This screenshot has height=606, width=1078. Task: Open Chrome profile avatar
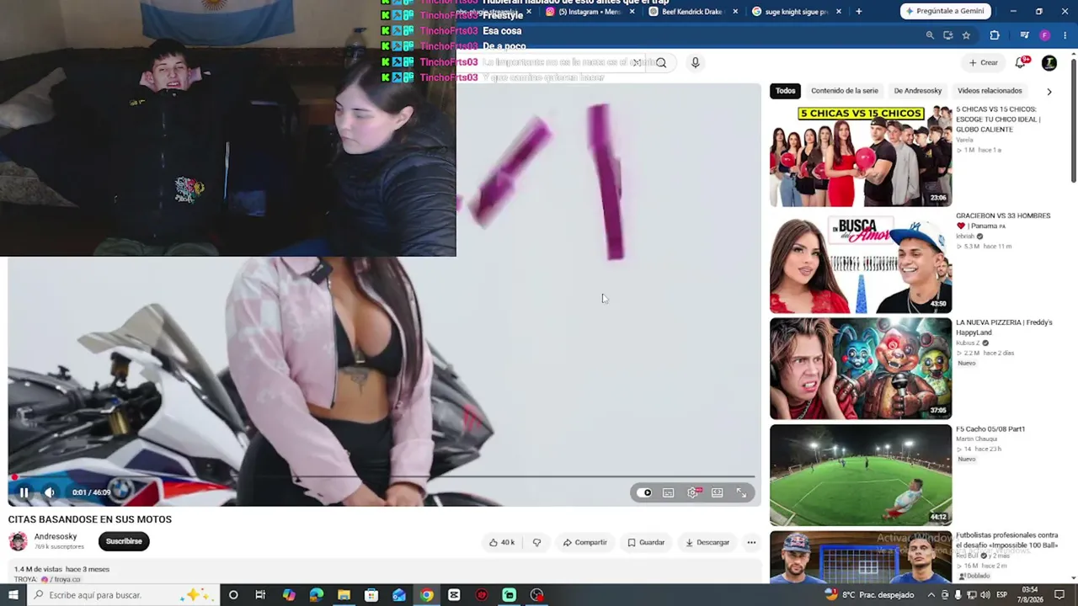[x=1045, y=35]
